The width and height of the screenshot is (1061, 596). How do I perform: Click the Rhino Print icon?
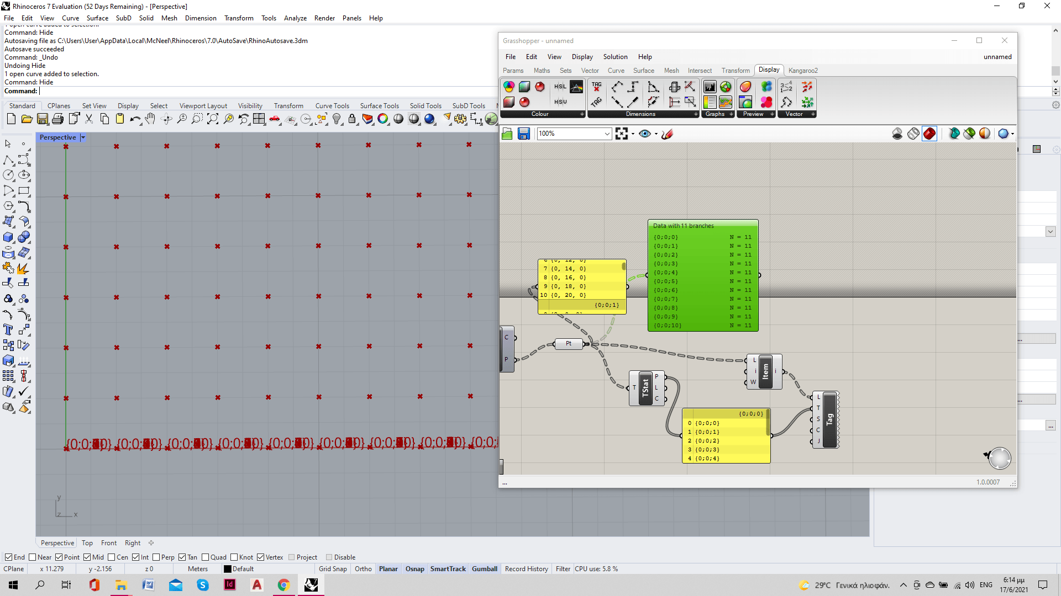click(x=57, y=119)
